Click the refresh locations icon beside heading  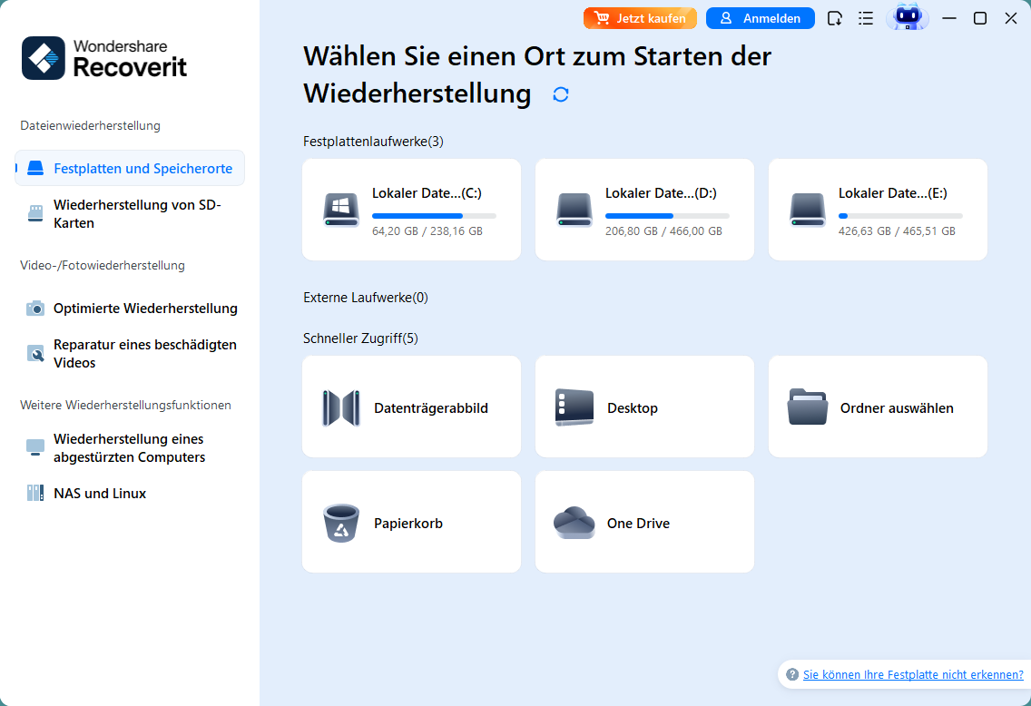point(560,94)
